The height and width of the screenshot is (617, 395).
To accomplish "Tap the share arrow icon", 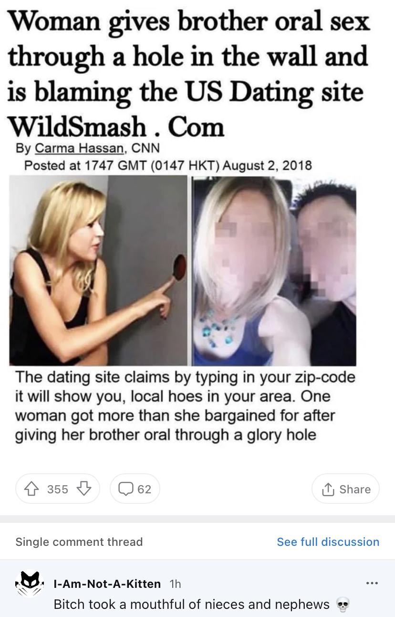I will click(x=329, y=489).
